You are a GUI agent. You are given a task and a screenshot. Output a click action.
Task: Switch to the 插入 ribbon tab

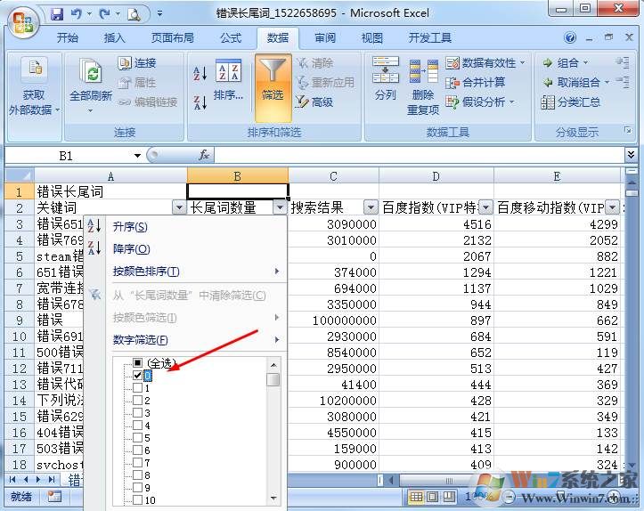pyautogui.click(x=115, y=38)
